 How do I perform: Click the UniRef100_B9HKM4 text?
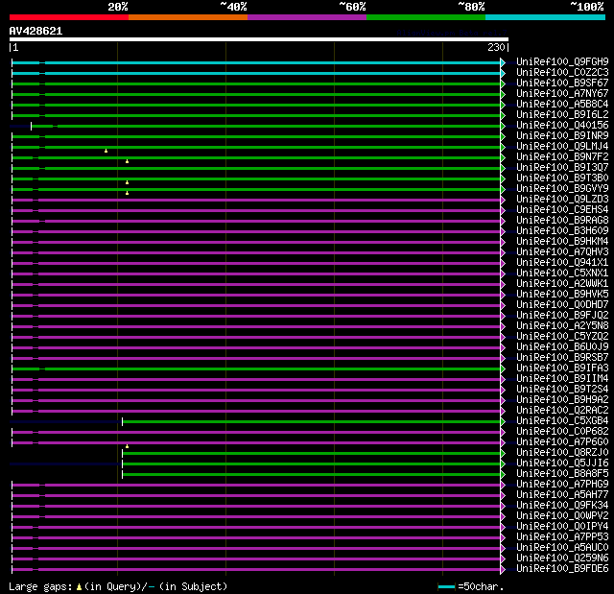[x=562, y=242]
